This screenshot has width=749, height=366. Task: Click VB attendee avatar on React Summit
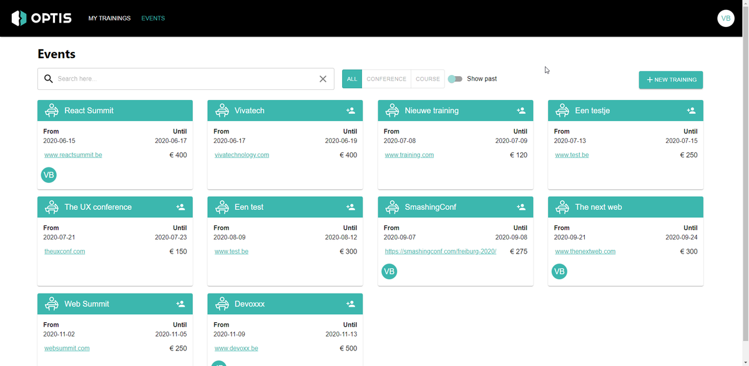click(49, 175)
